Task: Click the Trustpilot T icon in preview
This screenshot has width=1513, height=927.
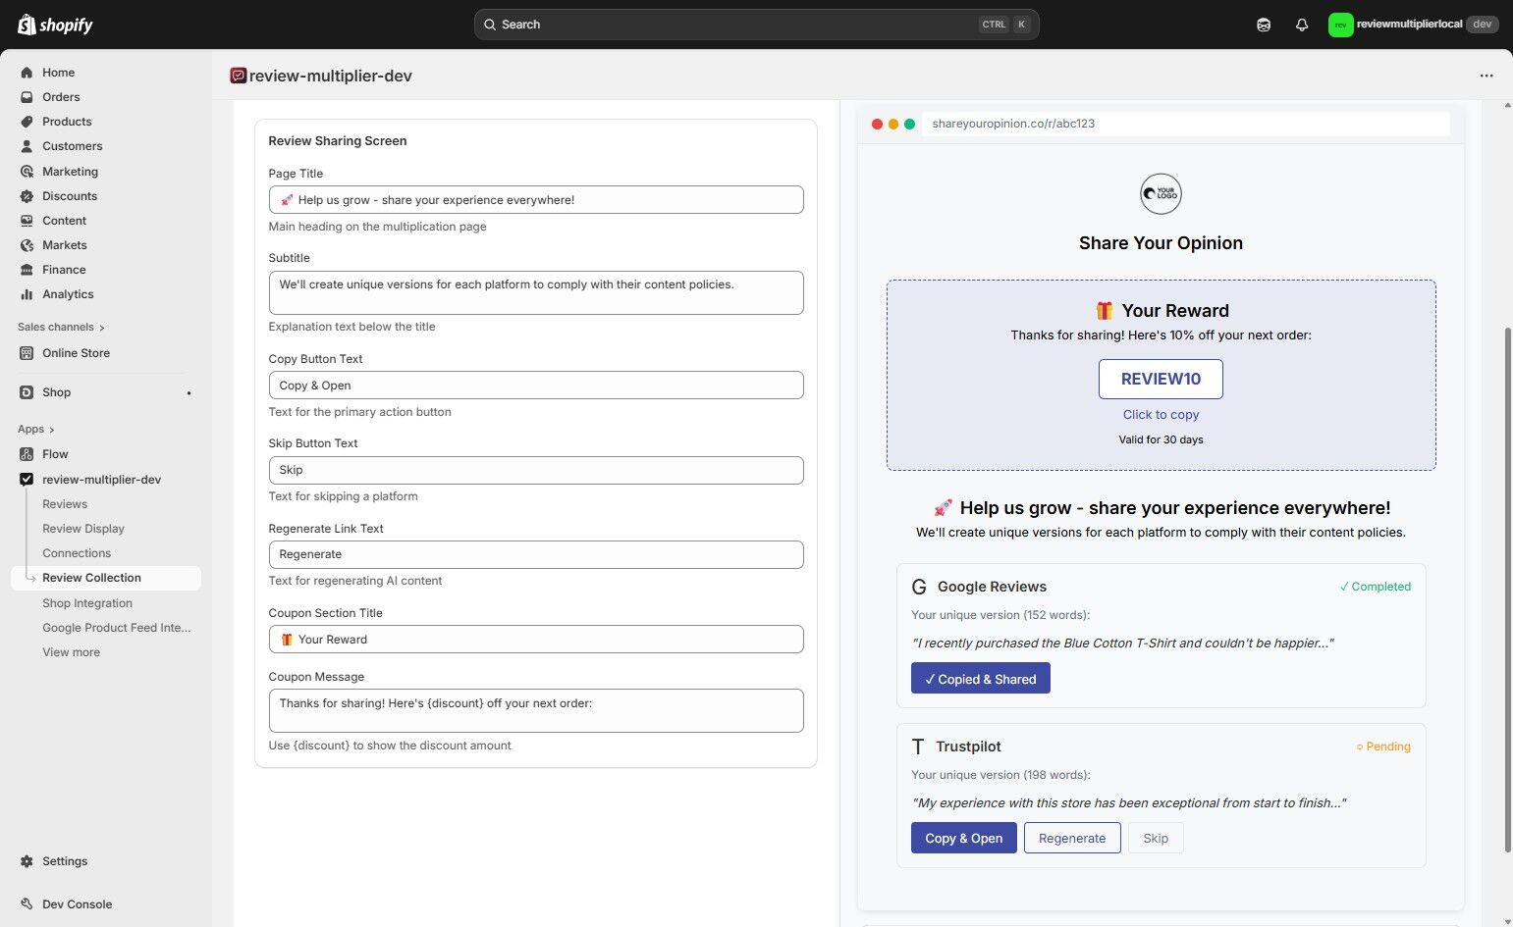Action: [x=918, y=747]
